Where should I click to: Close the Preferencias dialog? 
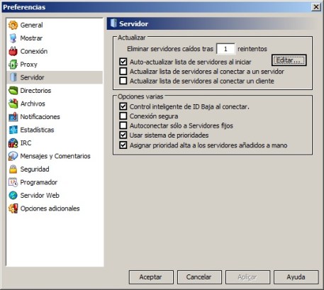315,7
